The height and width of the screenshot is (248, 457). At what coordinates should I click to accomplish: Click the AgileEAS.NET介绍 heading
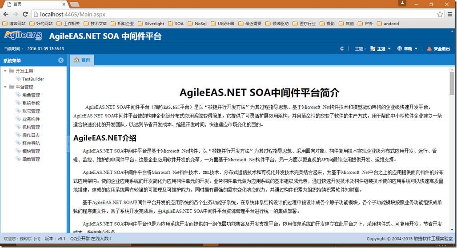coord(104,138)
